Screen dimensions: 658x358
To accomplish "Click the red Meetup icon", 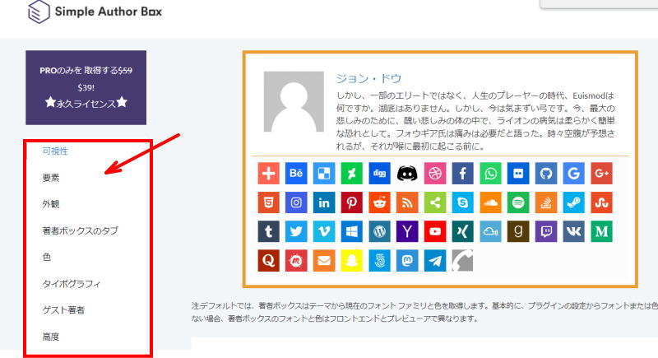I will click(296, 261).
